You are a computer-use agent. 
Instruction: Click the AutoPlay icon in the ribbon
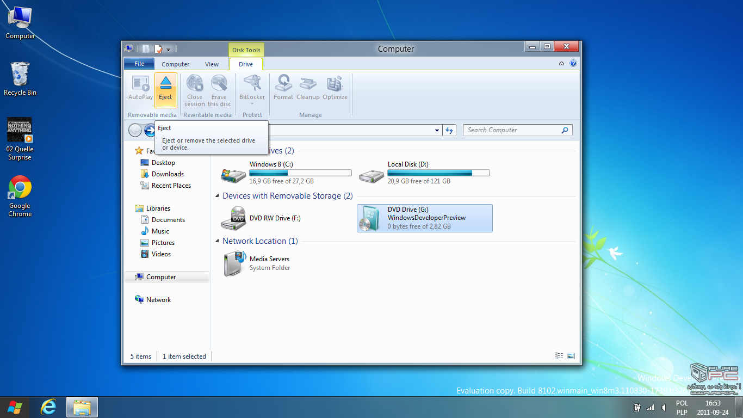(140, 84)
